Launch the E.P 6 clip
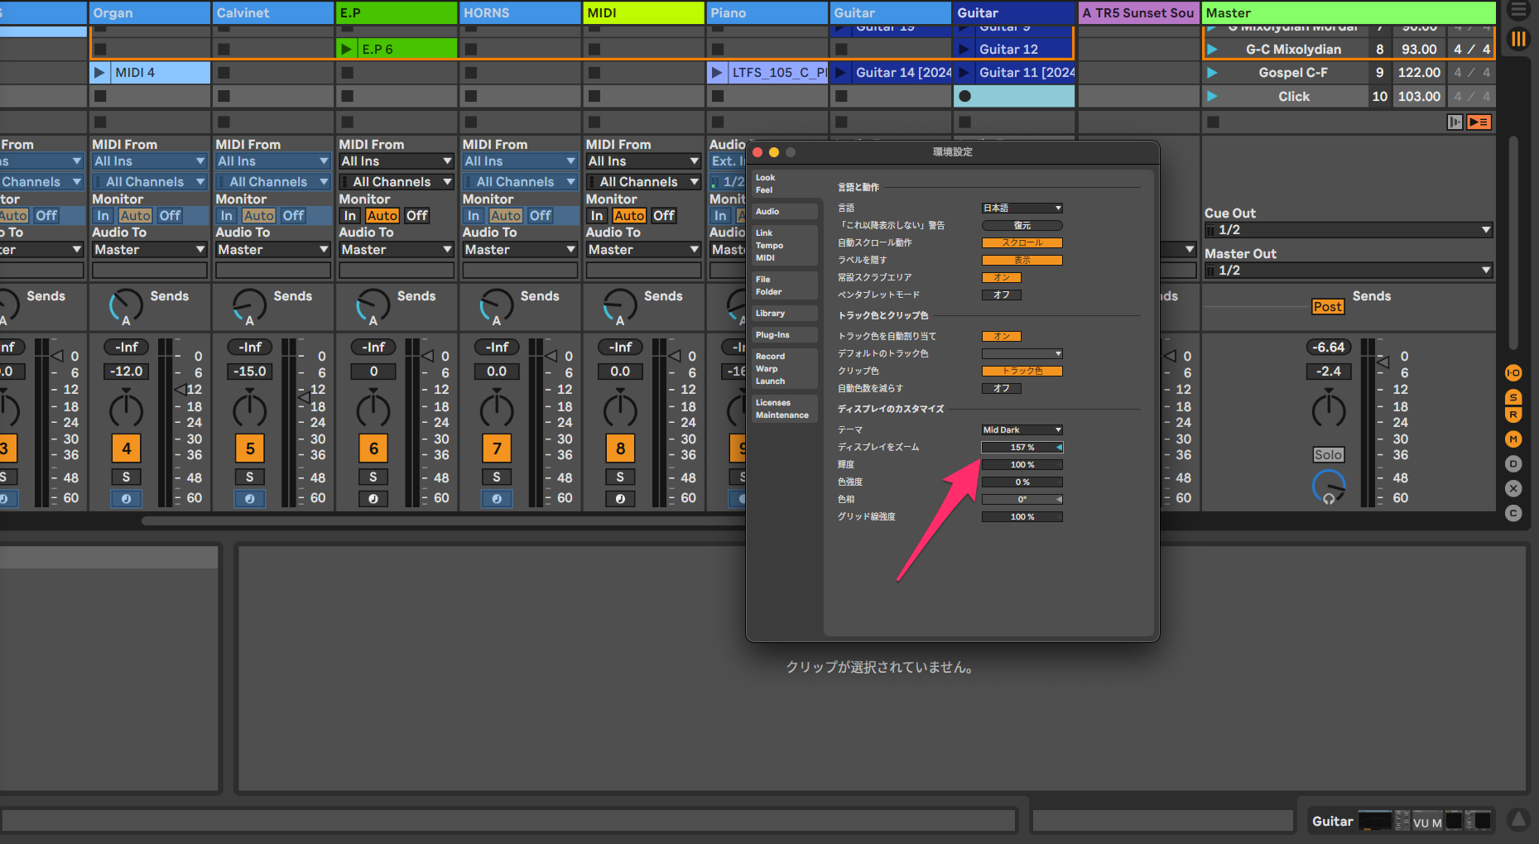1539x844 pixels. tap(346, 50)
